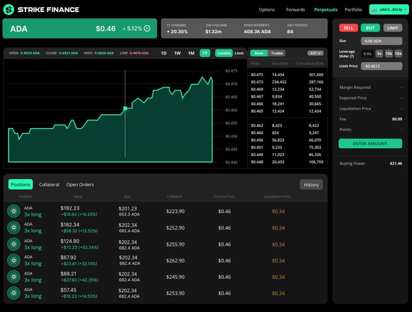The width and height of the screenshot is (412, 312).
Task: Click ADA icon of the $67.92 position
Action: tap(14, 261)
